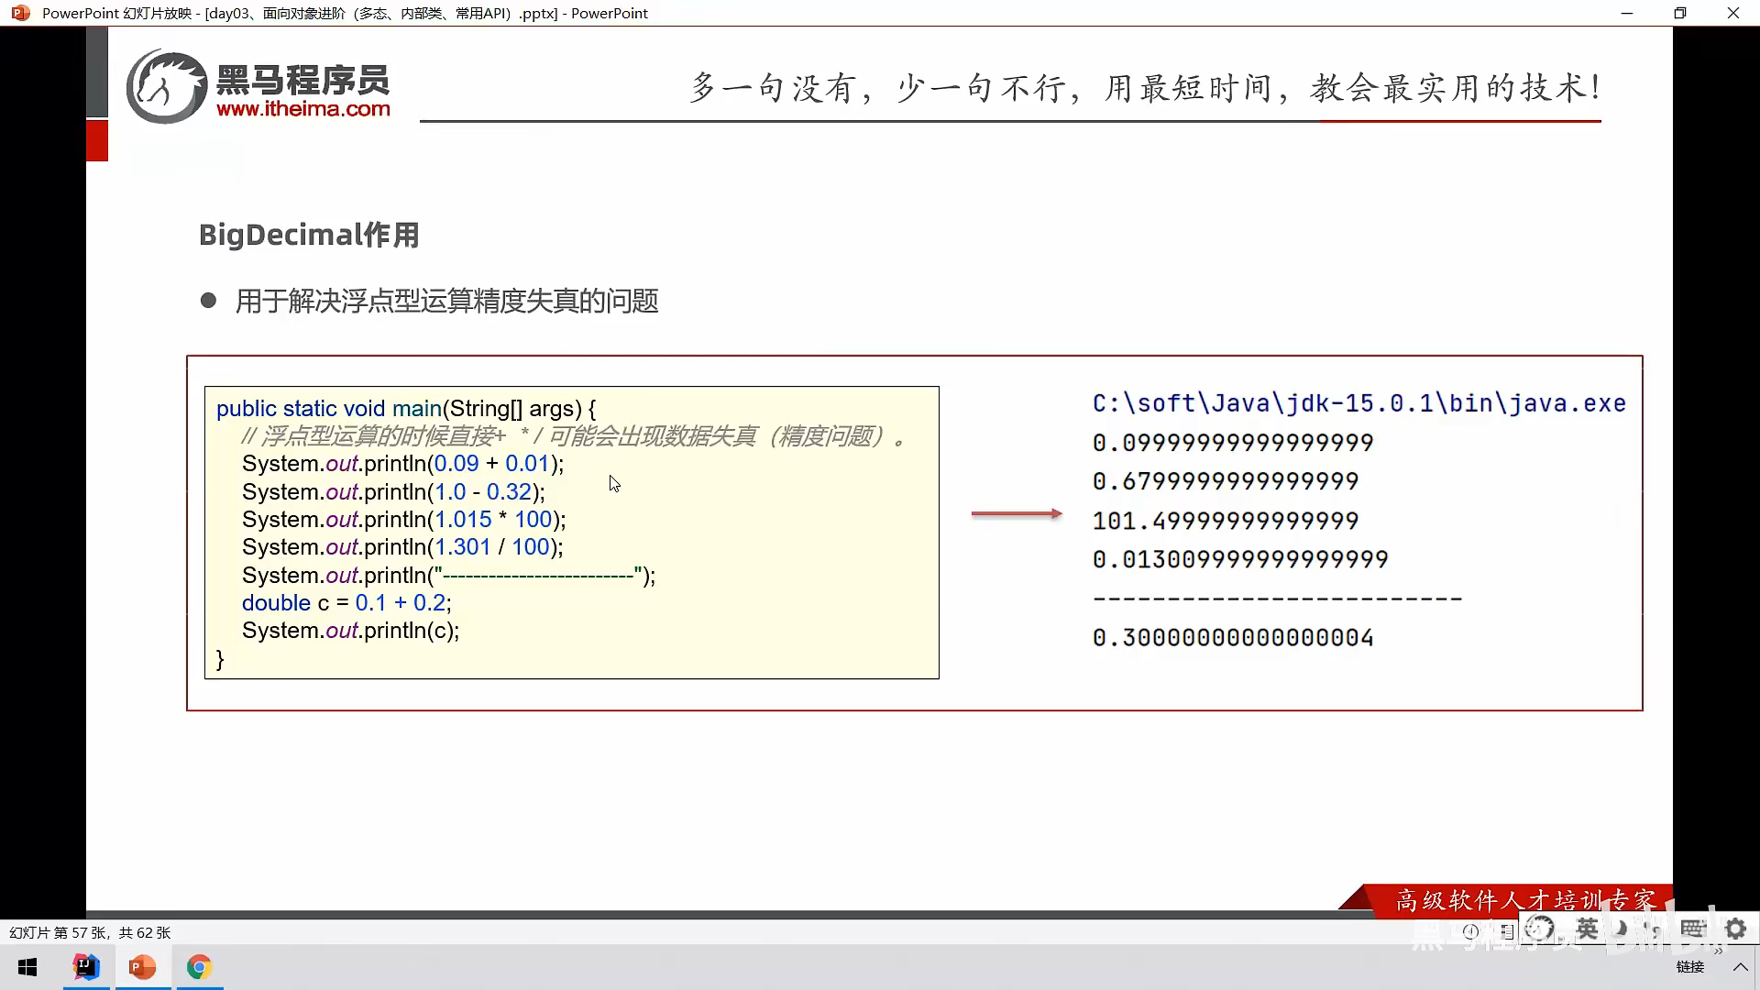Toggle the moon half-width mode icon
Viewport: 1760px width, 990px height.
(1620, 929)
